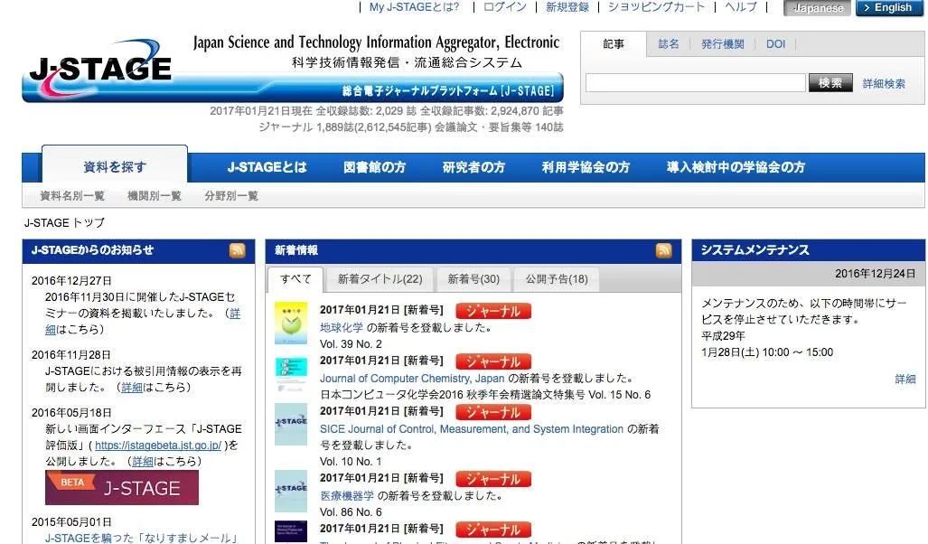
Task: Click the 検索 search button
Action: [830, 83]
